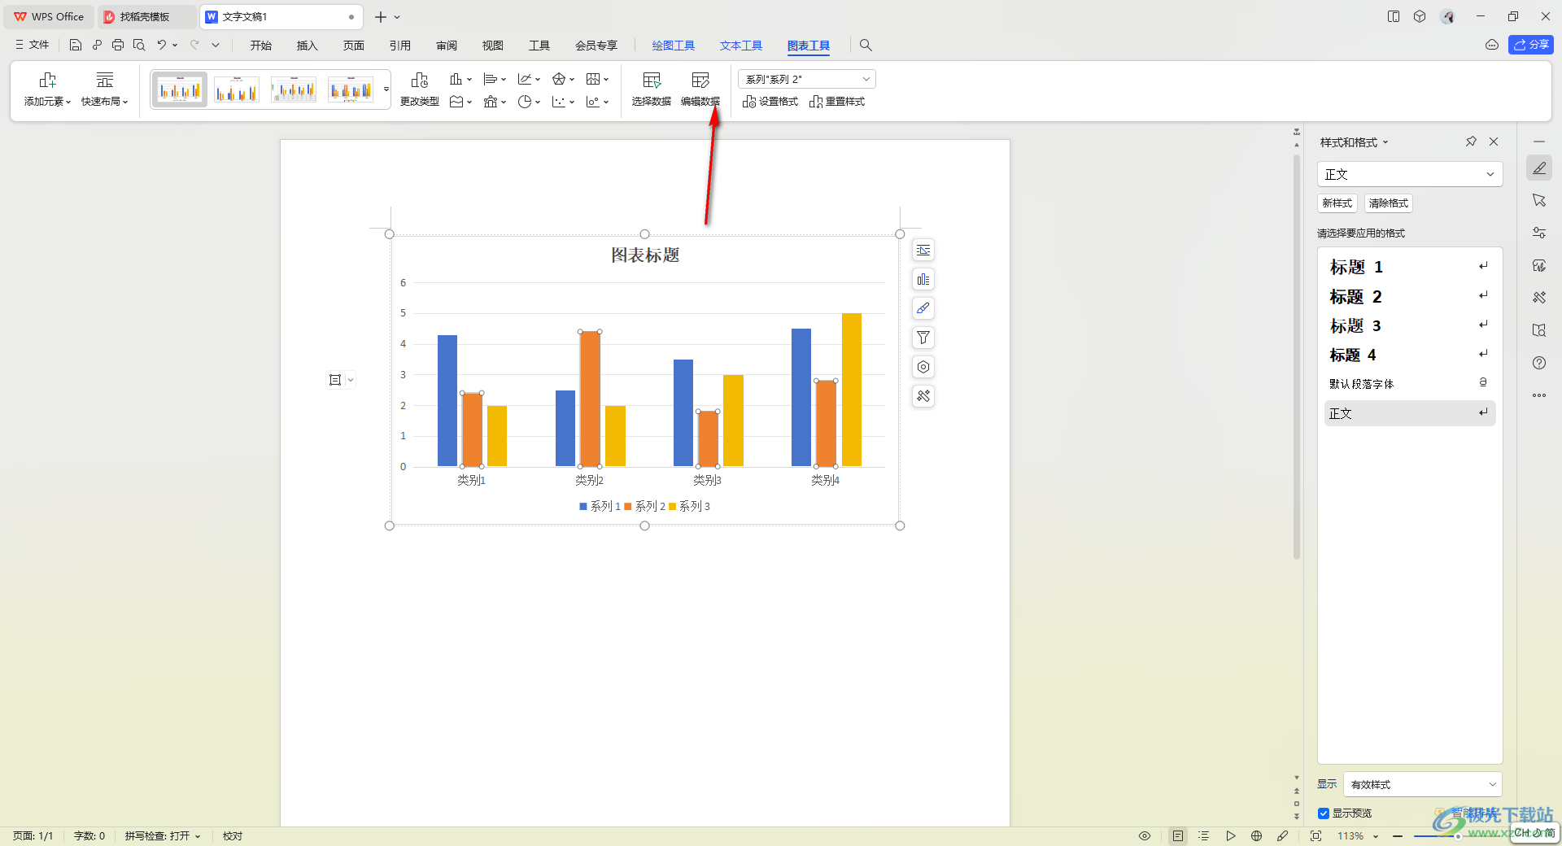Expand the 样式和格式 pane title menu
The height and width of the screenshot is (846, 1562).
[x=1355, y=142]
